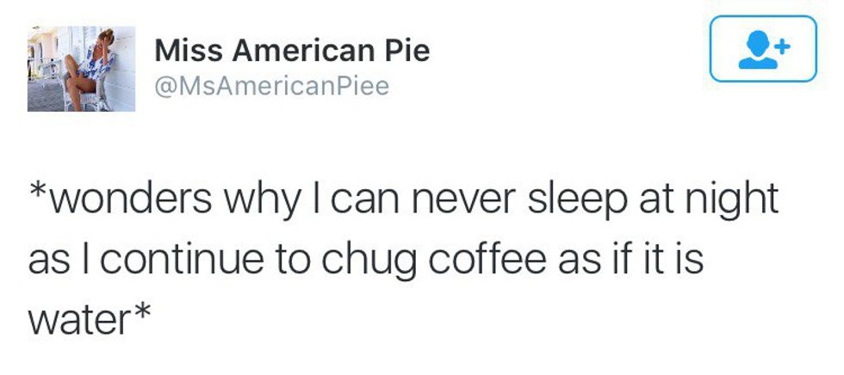Open Miss American Pie's profile photo
This screenshot has height=375, width=844.
(x=81, y=69)
